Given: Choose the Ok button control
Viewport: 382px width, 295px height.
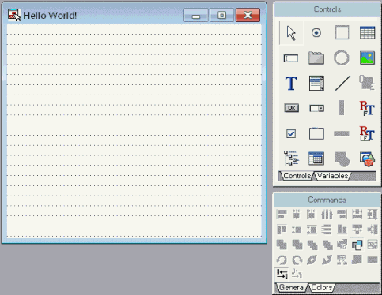Looking at the screenshot, I should coord(291,108).
